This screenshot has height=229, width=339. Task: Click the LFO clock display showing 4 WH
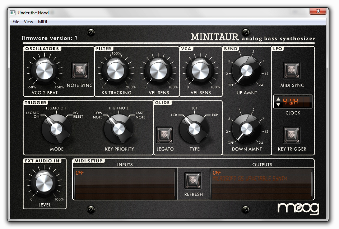pyautogui.click(x=297, y=102)
